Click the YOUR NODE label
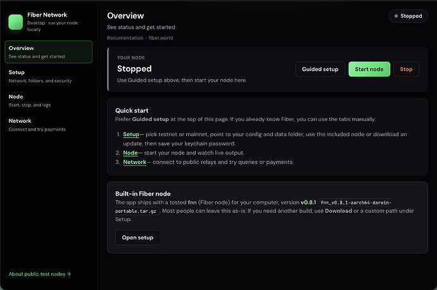437x290 pixels. point(131,58)
